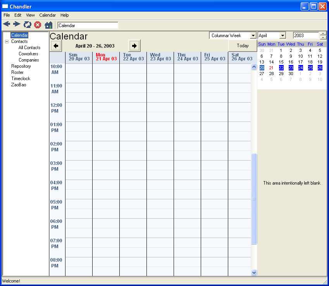The image size is (329, 286).
Task: Maximize the Chandler window
Action: coord(313,7)
